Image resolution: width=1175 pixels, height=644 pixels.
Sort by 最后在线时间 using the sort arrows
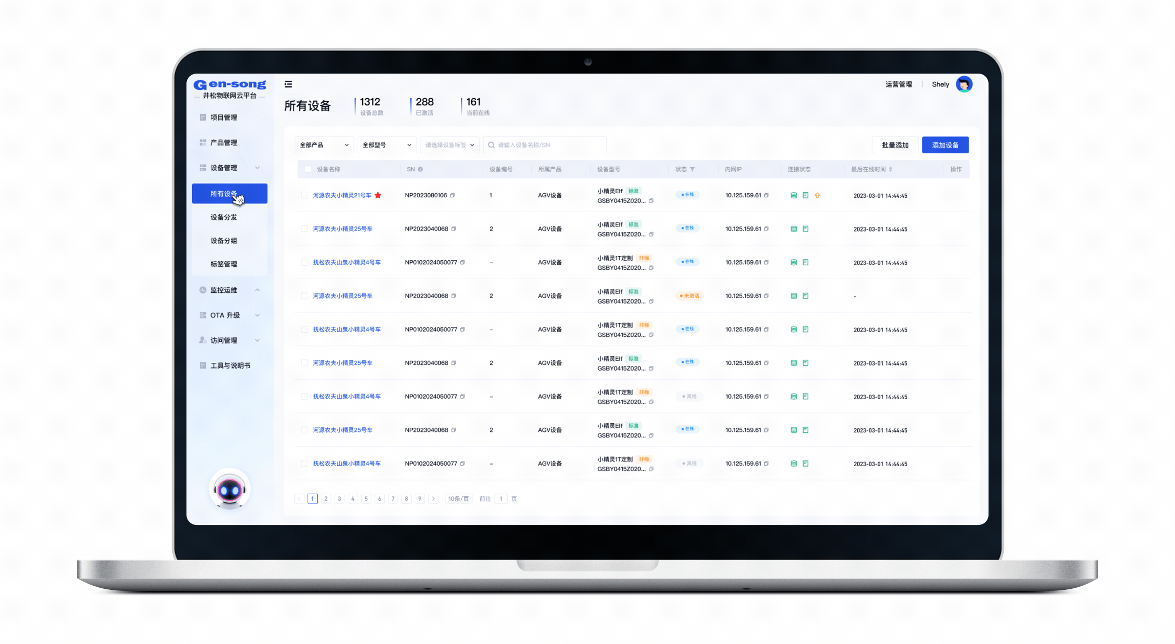[890, 169]
